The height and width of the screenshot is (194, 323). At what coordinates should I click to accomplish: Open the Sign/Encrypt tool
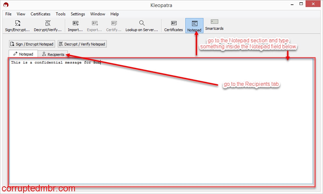tap(17, 25)
